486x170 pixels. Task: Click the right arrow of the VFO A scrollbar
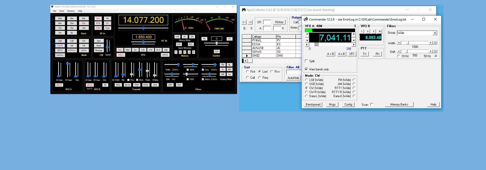click(x=354, y=45)
